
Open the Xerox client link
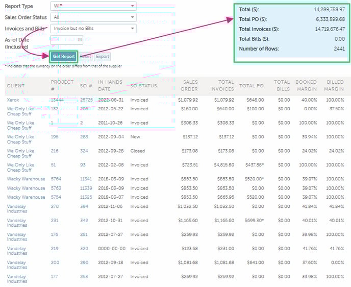(x=13, y=100)
